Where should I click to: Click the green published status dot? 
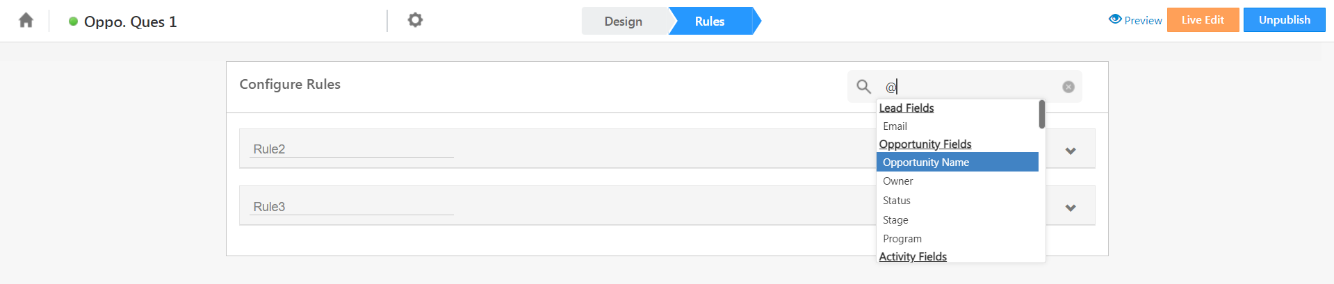[73, 22]
